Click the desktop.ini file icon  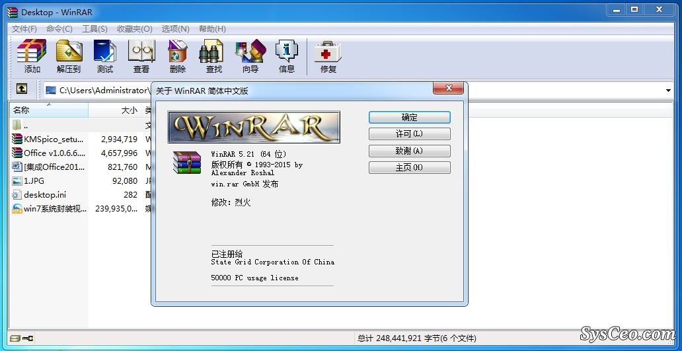(17, 195)
